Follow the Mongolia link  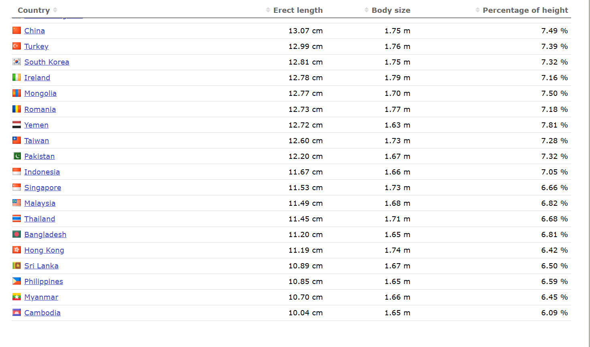(41, 93)
